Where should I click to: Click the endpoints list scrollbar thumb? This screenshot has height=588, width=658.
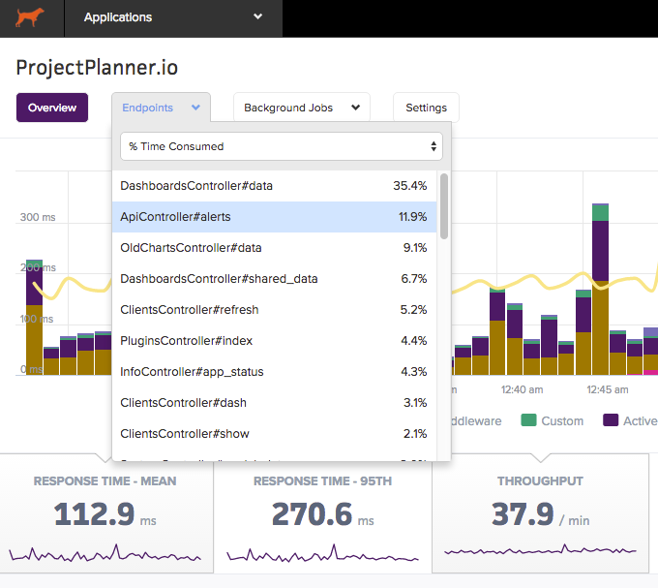444,206
